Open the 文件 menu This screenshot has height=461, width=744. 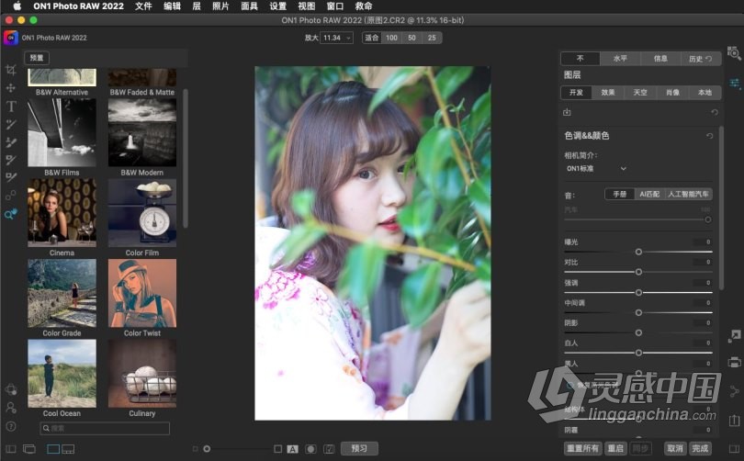(143, 6)
